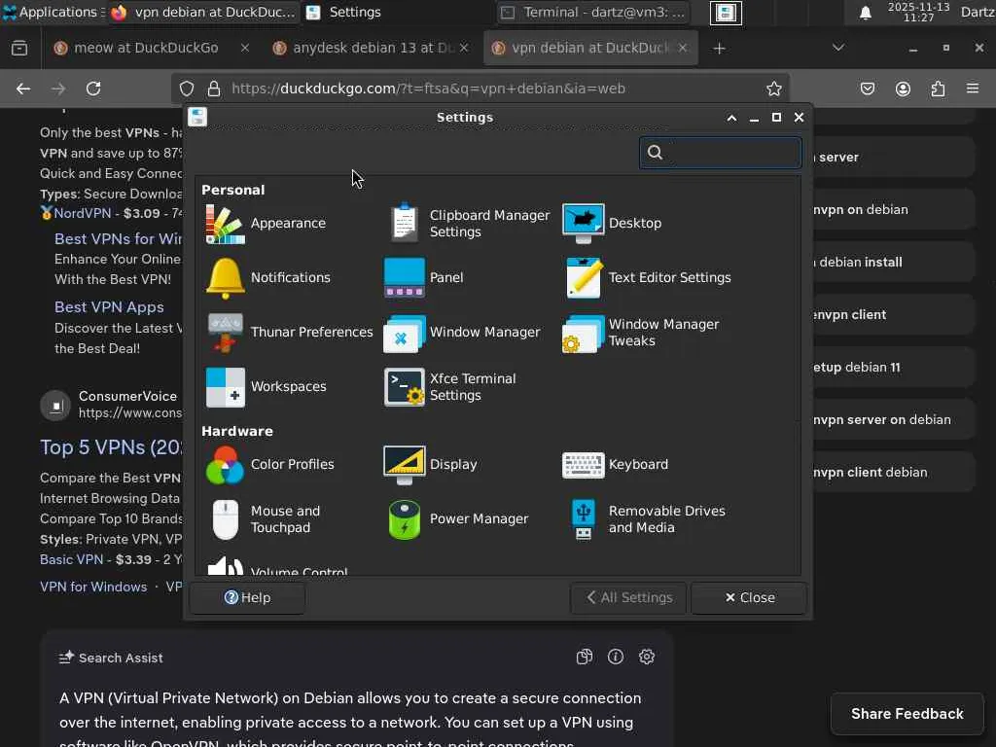This screenshot has width=996, height=747.
Task: Open notification bell in top panel
Action: click(x=865, y=13)
